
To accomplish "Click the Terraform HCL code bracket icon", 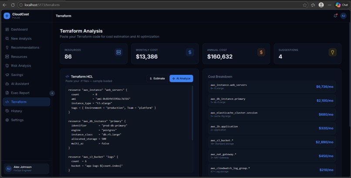I will 67,77.
